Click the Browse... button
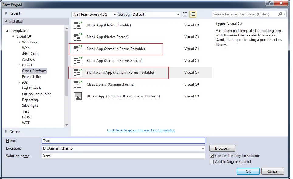The width and height of the screenshot is (293, 179). [222, 148]
